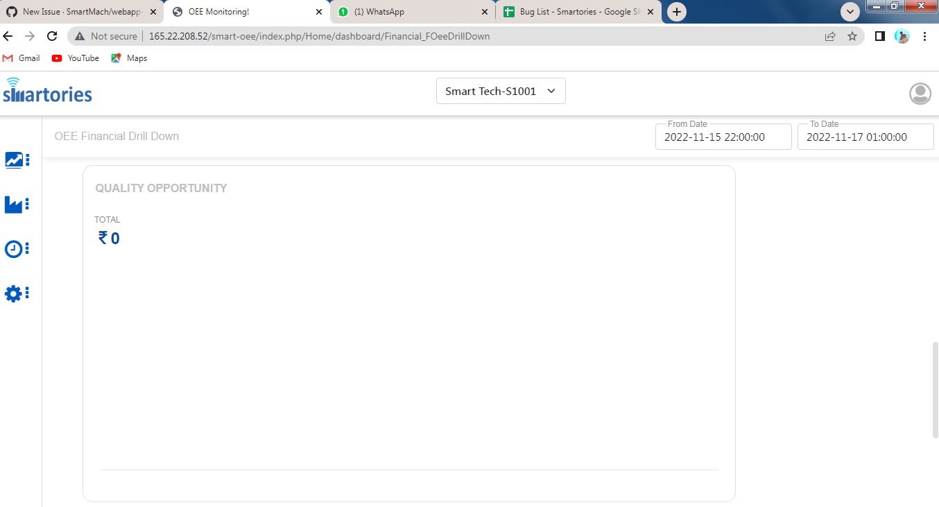
Task: Open the Chrome profile avatar
Action: point(902,36)
